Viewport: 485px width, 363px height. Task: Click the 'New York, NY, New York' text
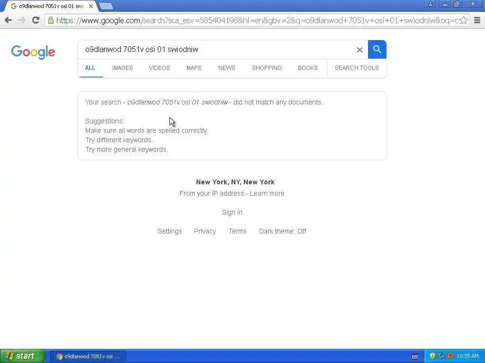pos(235,182)
